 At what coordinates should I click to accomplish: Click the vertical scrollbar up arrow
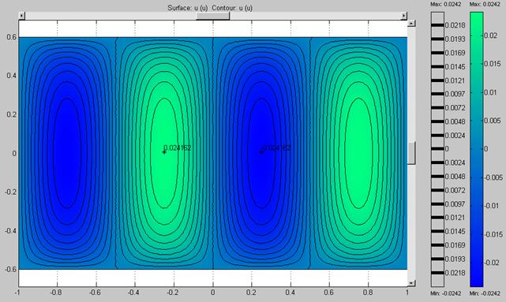[x=411, y=24]
